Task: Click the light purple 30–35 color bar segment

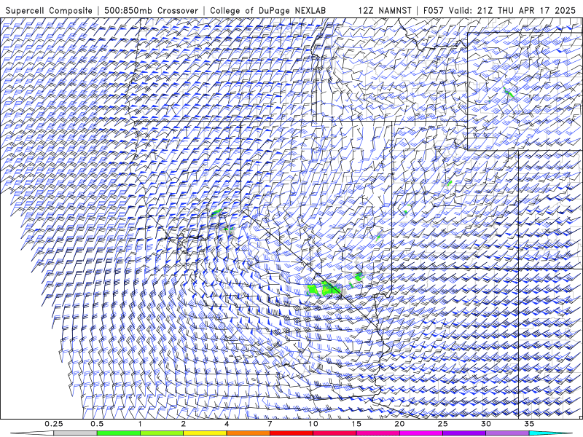Action: click(507, 433)
